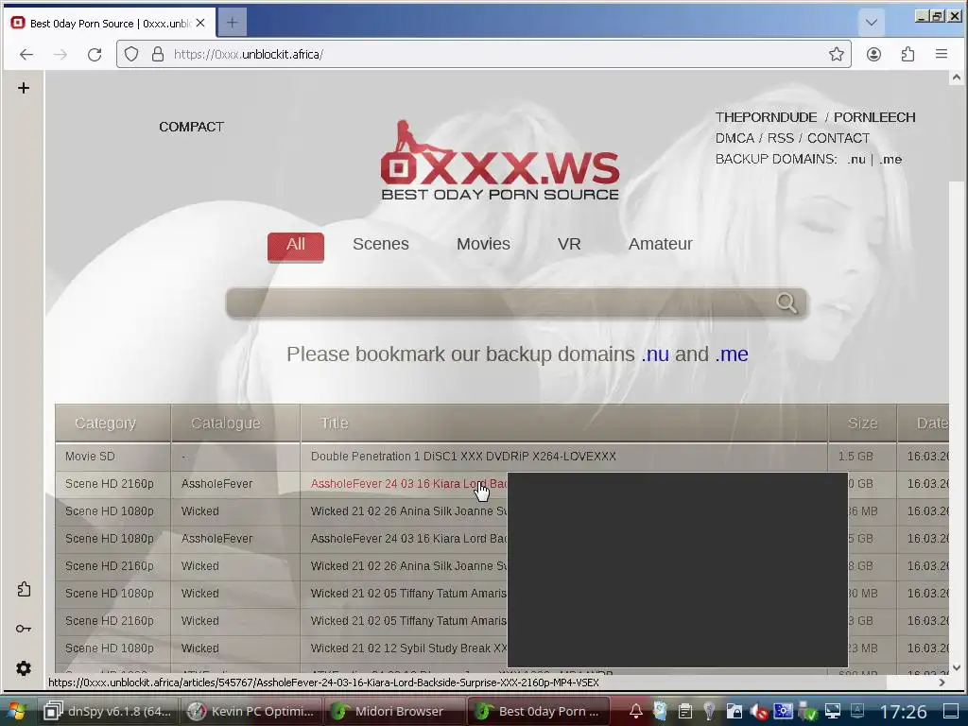The image size is (968, 726).
Task: Open the account profile icon in toolbar
Action: 873,54
